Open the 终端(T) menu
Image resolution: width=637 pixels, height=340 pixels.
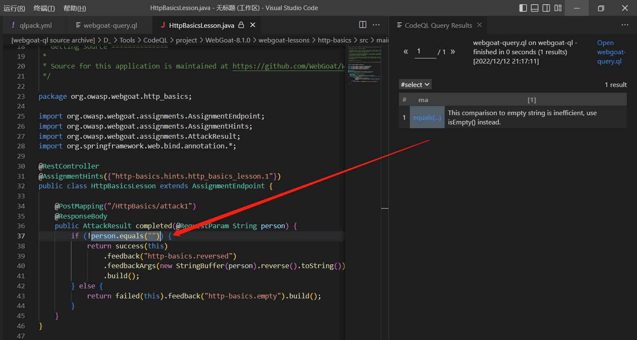[x=44, y=8]
